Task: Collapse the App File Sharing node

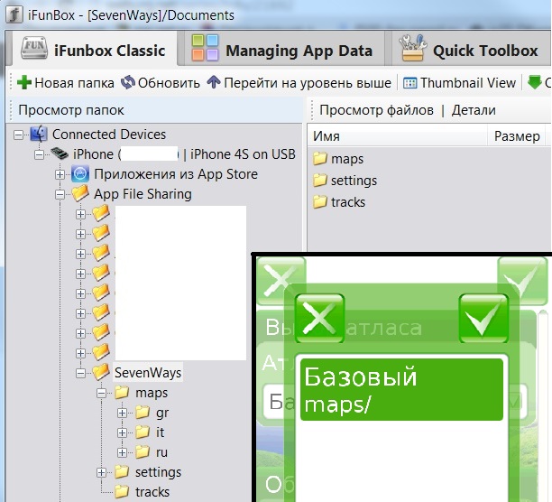Action: click(60, 194)
